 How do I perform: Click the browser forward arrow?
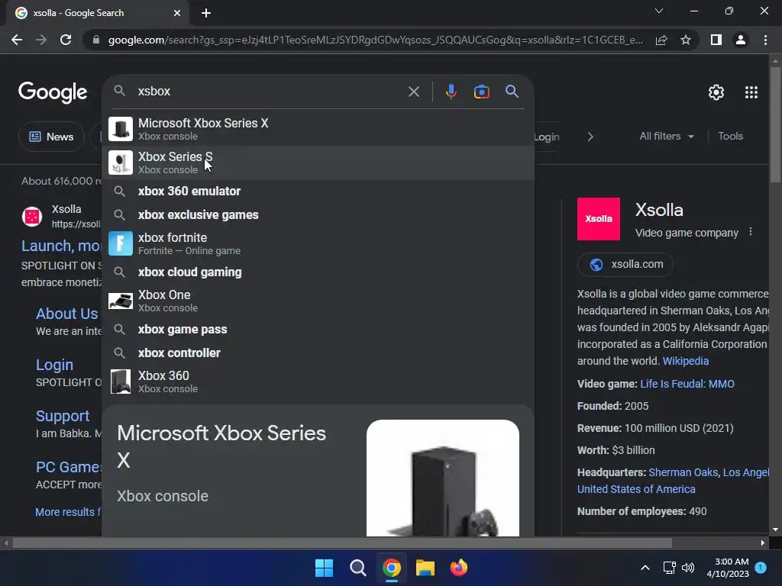click(41, 40)
